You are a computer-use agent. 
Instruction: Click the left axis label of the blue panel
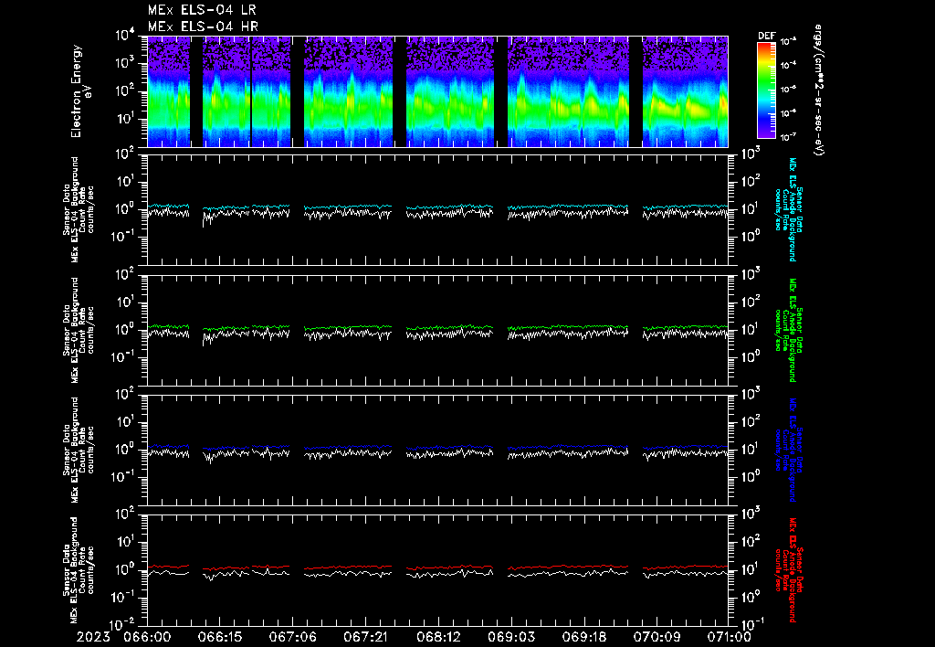pyautogui.click(x=79, y=450)
